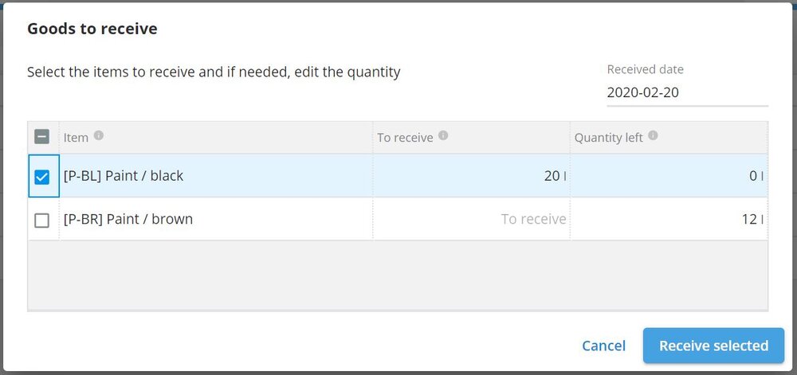
Task: Click the Receive selected button
Action: [x=713, y=346]
